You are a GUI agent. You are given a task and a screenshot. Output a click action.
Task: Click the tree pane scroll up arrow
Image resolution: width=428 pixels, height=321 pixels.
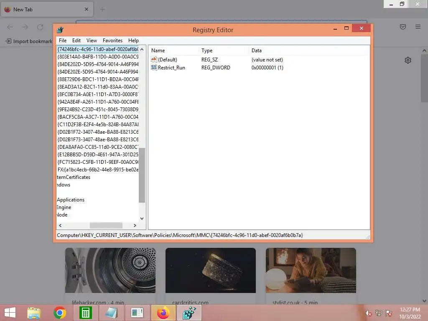point(142,49)
